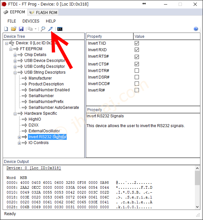Enable the Invert RI# checkbox
Image resolution: width=203 pixels, height=220 pixels.
pyautogui.click(x=137, y=90)
